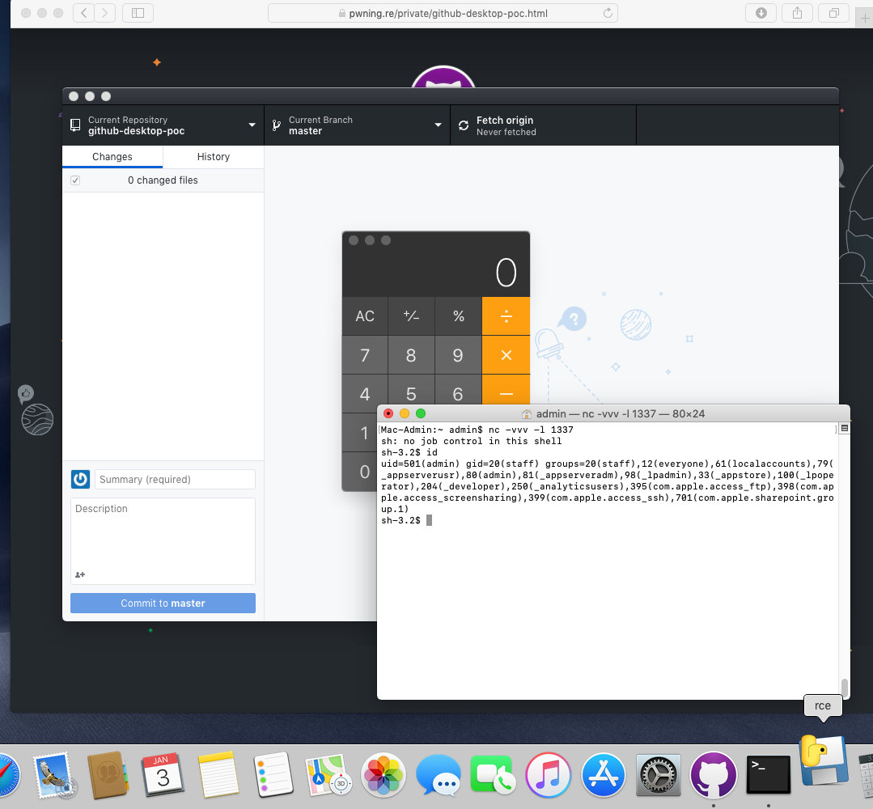The width and height of the screenshot is (873, 809).
Task: Click the Safari reload page icon
Action: 608,13
